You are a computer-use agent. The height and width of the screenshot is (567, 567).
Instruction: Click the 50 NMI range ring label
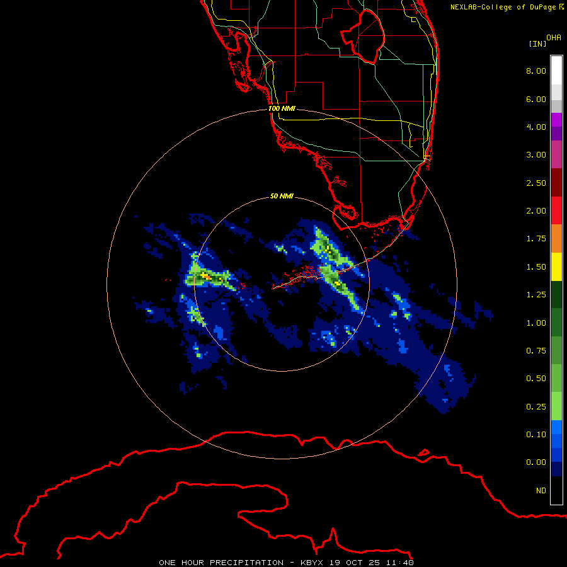pos(282,196)
